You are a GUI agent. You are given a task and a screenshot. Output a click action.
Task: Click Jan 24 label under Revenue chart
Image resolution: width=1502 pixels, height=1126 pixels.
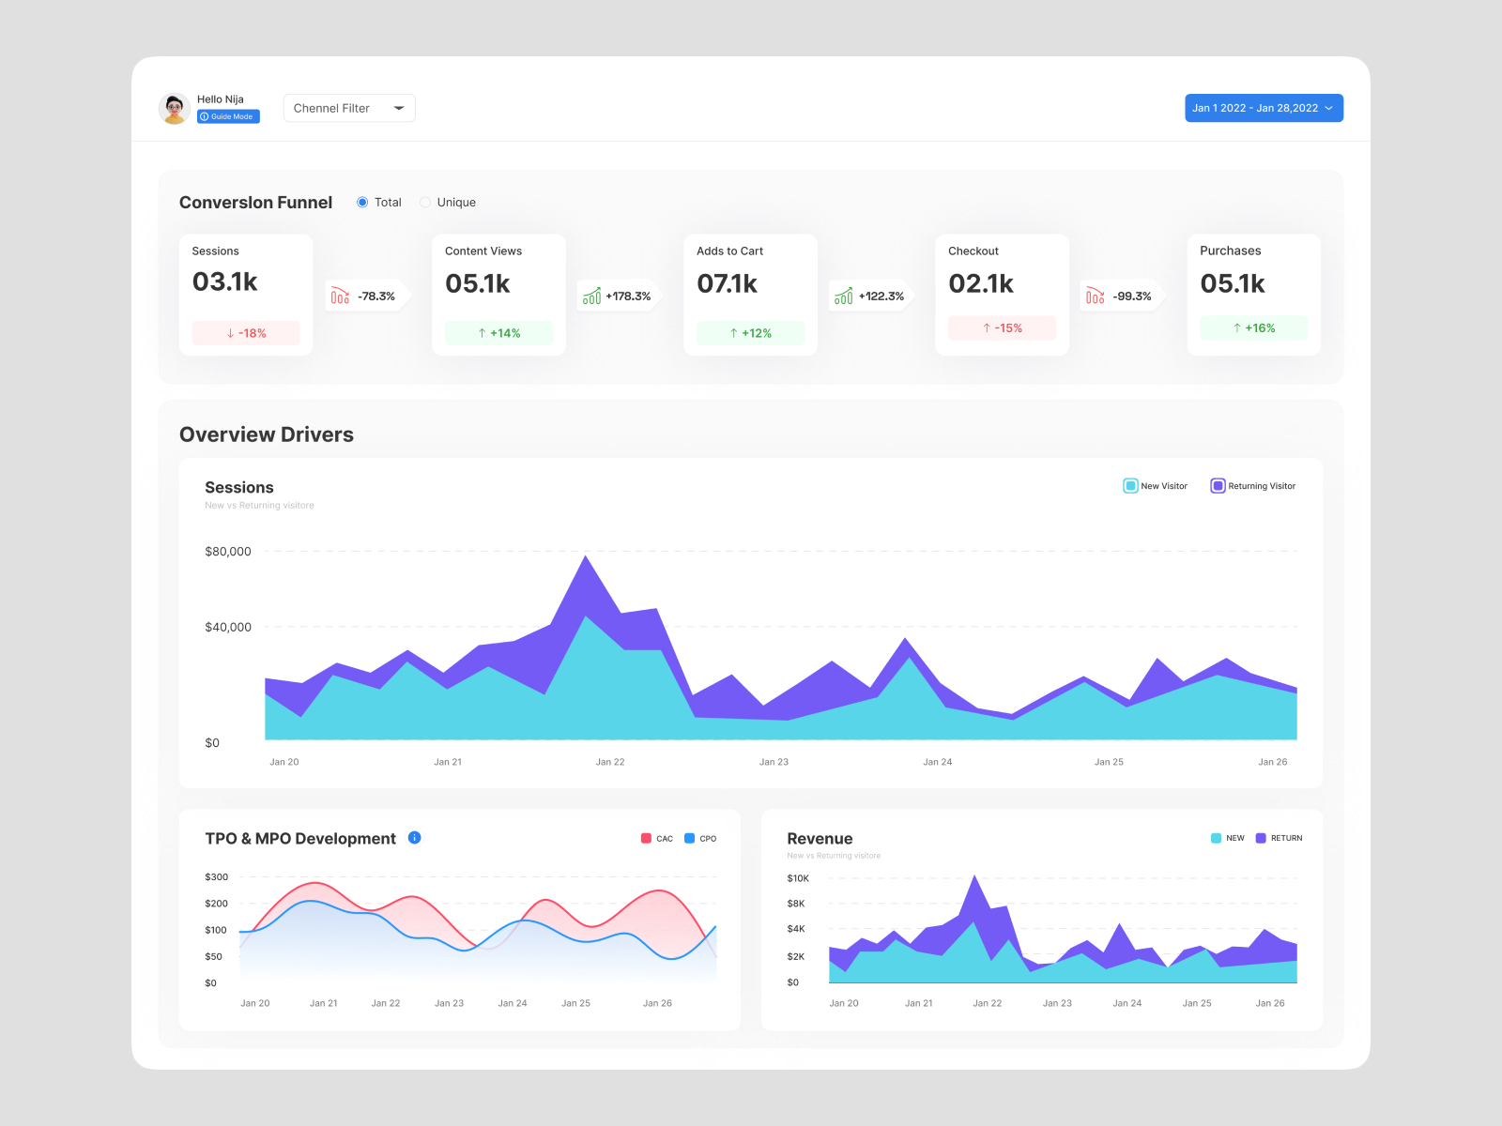point(1127,1003)
